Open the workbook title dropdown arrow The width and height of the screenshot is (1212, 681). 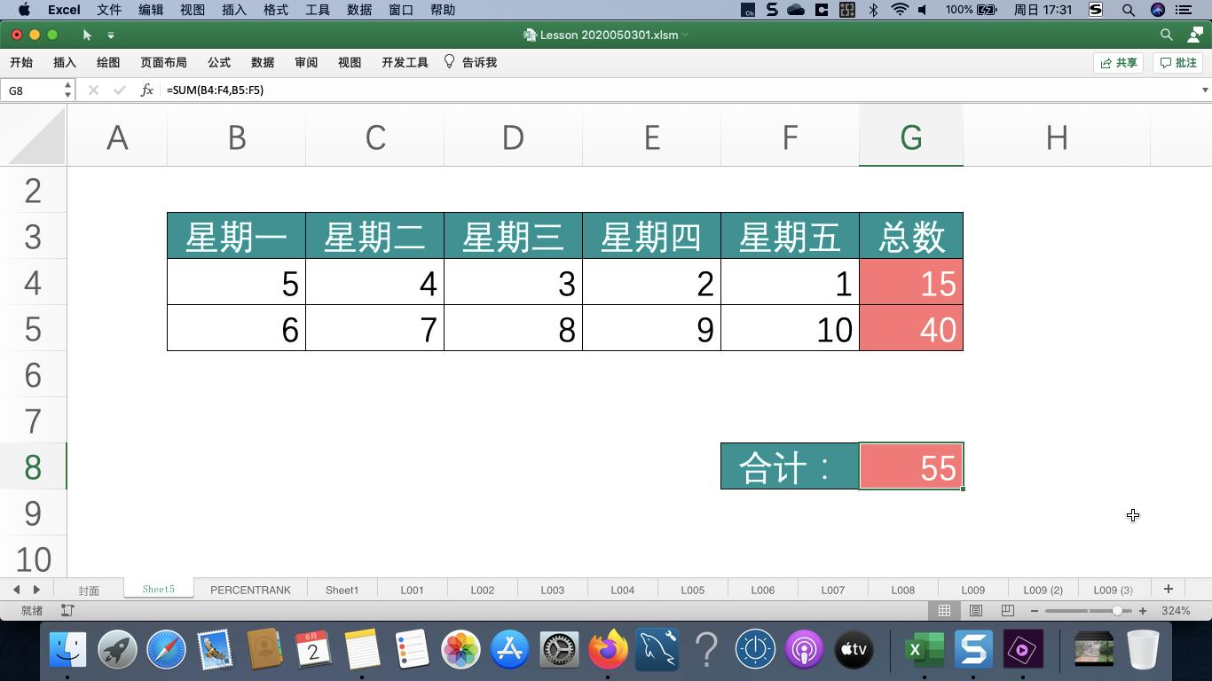[x=686, y=35]
